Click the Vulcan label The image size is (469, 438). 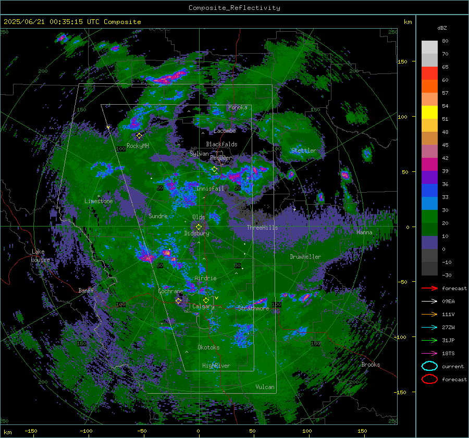pos(265,387)
